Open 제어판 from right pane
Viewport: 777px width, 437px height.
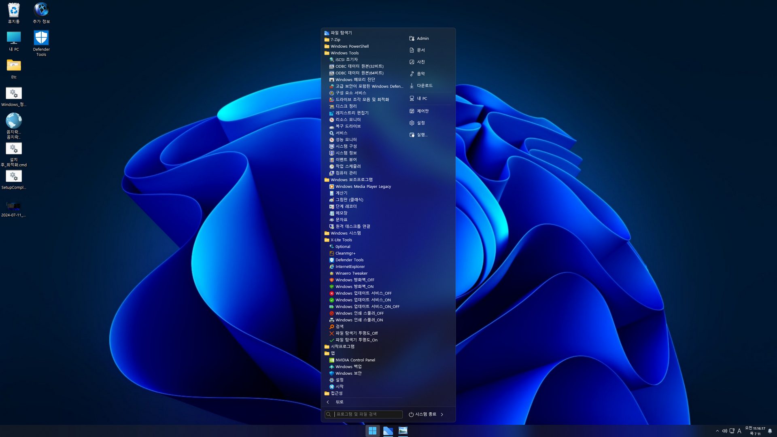coord(422,111)
